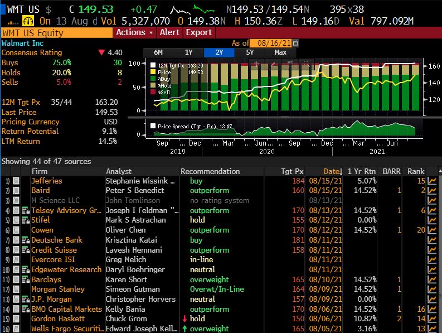442x333 pixels.
Task: Click the locked model icon beside Deutsche Bank
Action: tap(26, 240)
